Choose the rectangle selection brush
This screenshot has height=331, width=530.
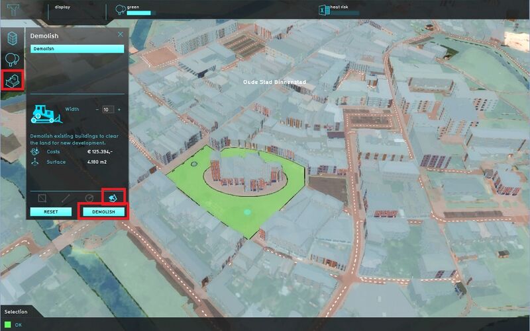(42, 198)
